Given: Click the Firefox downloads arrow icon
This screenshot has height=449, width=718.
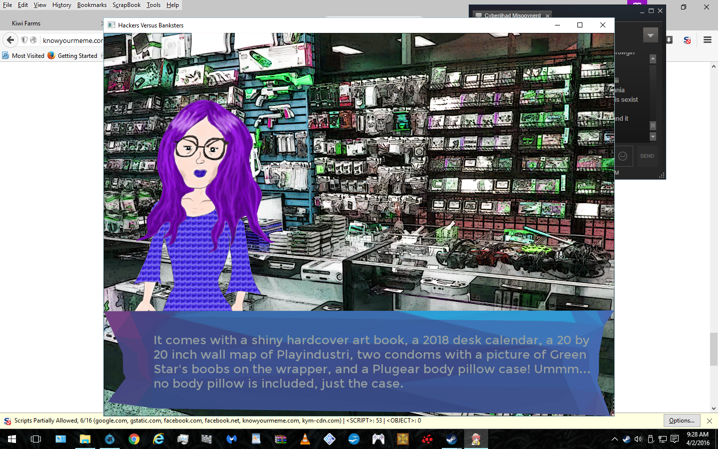Looking at the screenshot, I should 669,40.
